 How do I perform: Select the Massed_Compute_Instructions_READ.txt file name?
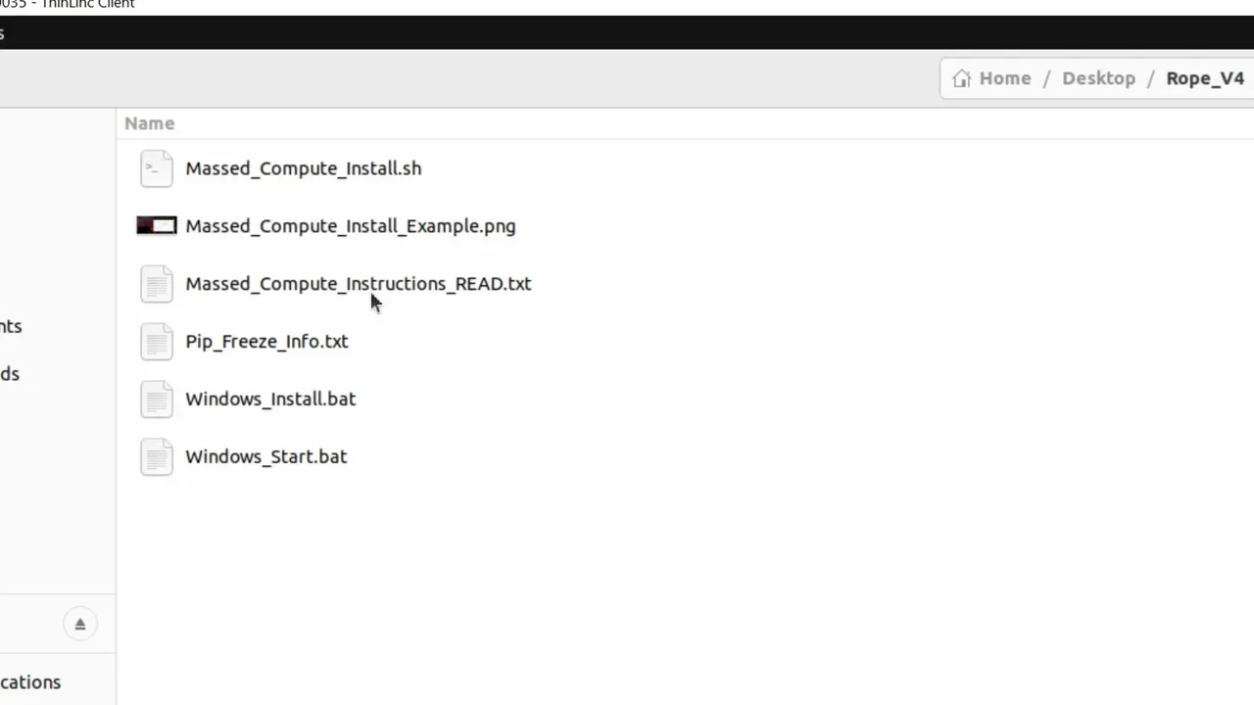pos(359,284)
